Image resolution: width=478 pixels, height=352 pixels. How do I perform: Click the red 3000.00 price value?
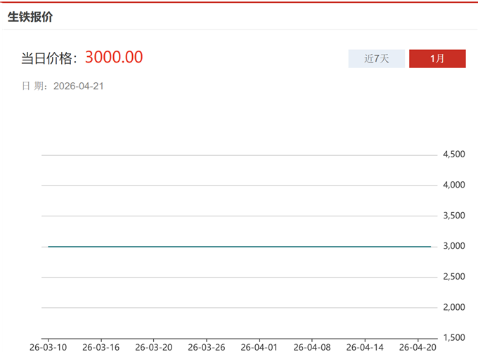click(x=114, y=58)
